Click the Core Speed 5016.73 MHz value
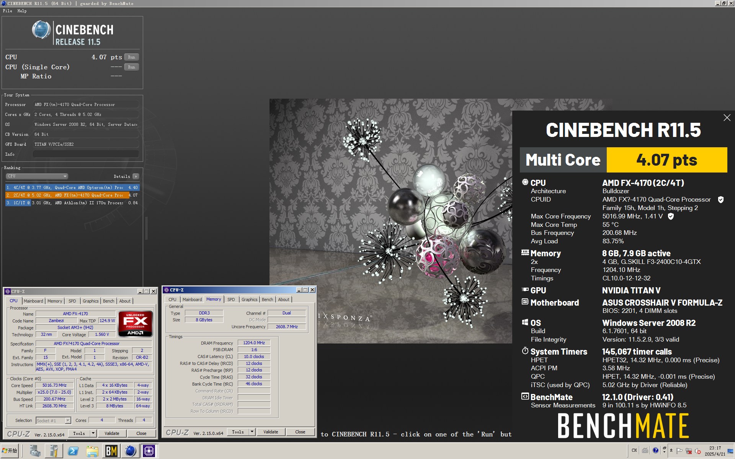 pyautogui.click(x=54, y=385)
